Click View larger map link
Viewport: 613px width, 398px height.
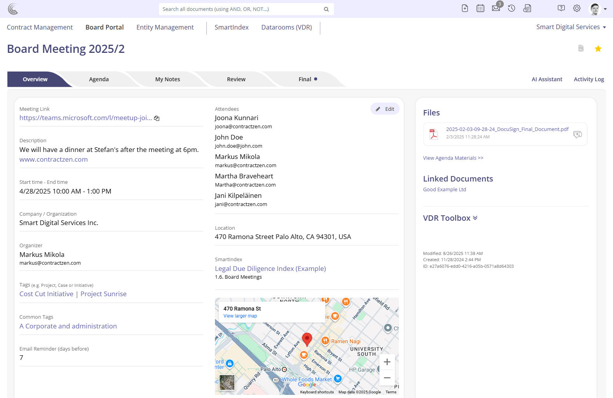pyautogui.click(x=240, y=316)
